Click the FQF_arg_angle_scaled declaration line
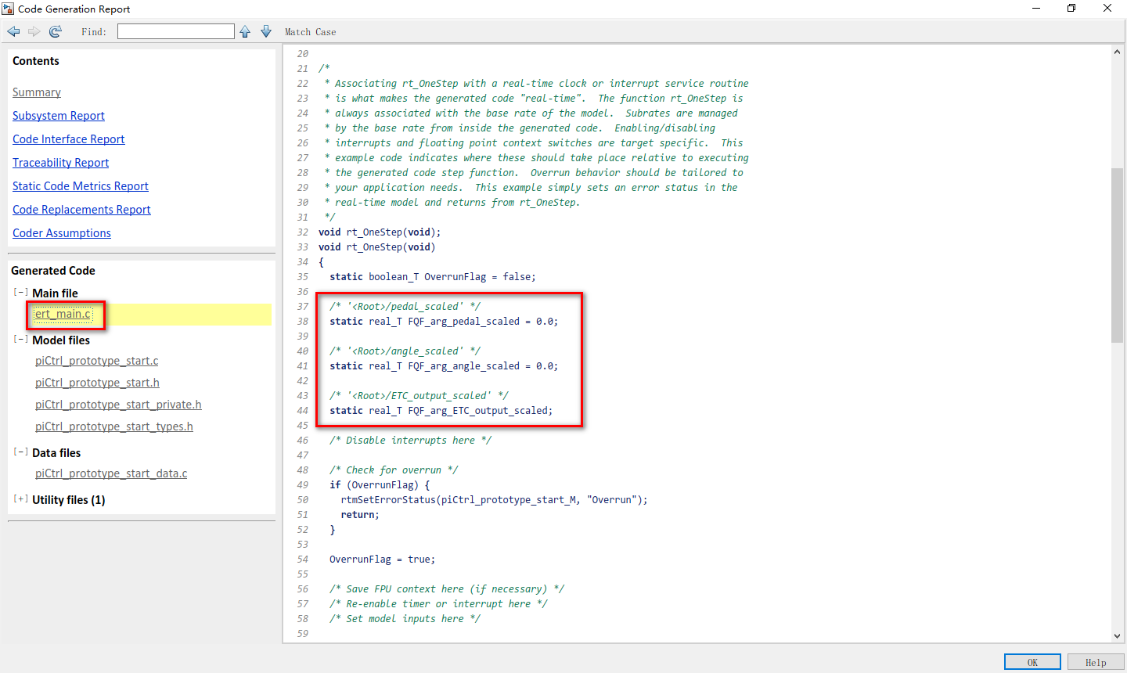The image size is (1127, 673). pyautogui.click(x=444, y=366)
